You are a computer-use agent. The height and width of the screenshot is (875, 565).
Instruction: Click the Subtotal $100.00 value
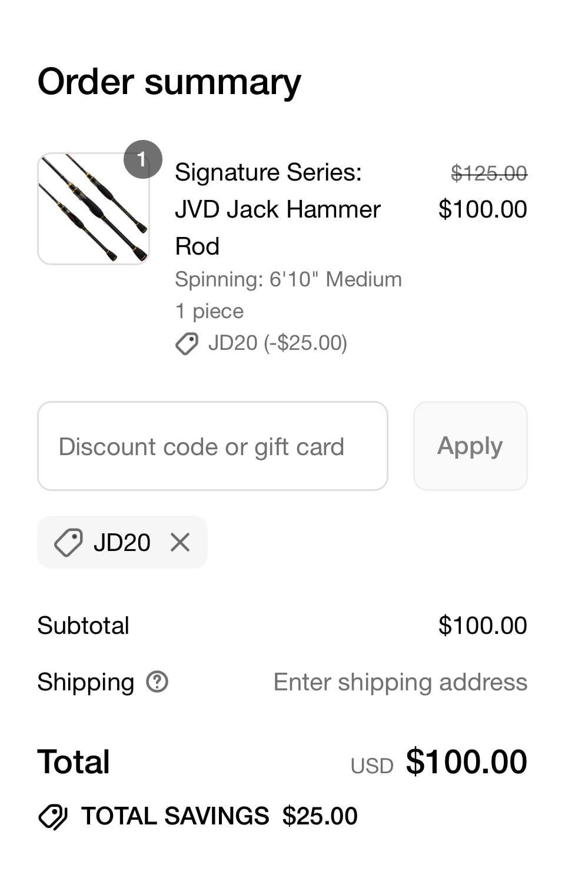[x=483, y=625]
